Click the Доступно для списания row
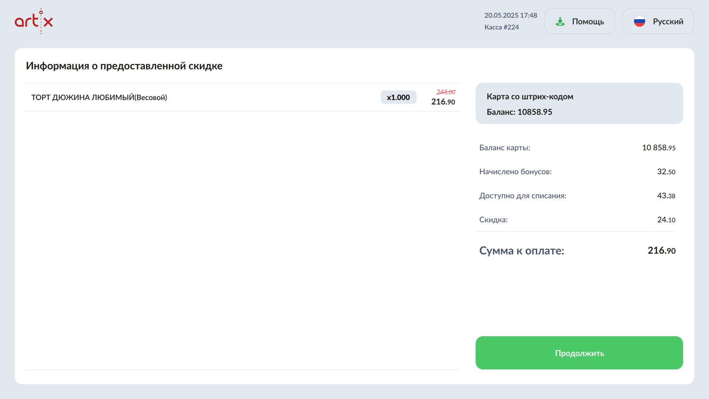 pos(577,196)
